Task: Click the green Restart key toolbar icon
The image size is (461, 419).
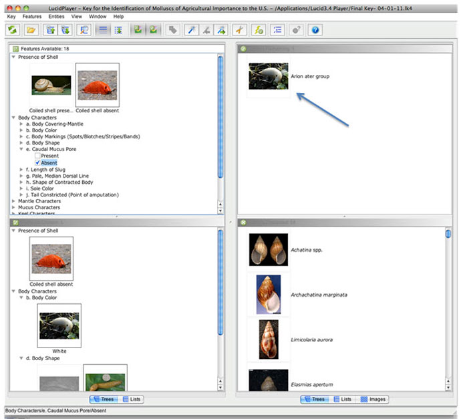Action: tap(13, 30)
